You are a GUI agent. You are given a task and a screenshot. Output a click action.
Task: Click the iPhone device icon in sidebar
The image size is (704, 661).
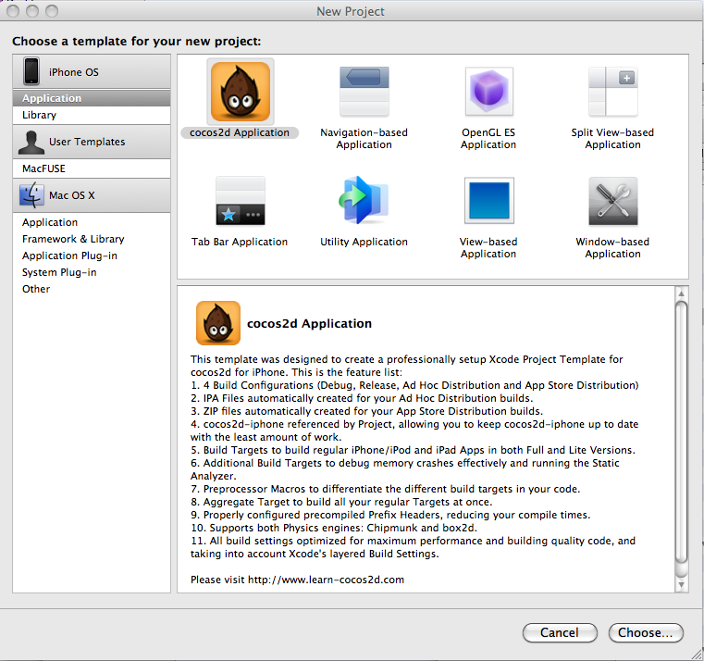click(x=31, y=71)
